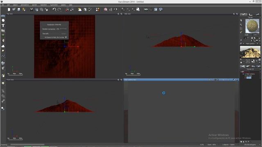Image resolution: width=262 pixels, height=147 pixels.
Task: Paste object from toolbar icon
Action: point(41,9)
